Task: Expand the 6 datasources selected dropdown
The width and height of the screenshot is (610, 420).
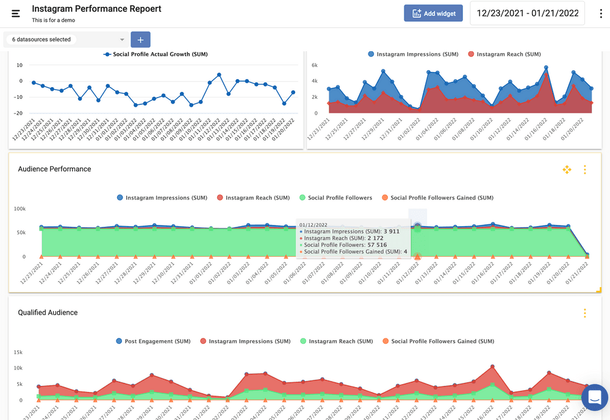Action: click(x=67, y=40)
